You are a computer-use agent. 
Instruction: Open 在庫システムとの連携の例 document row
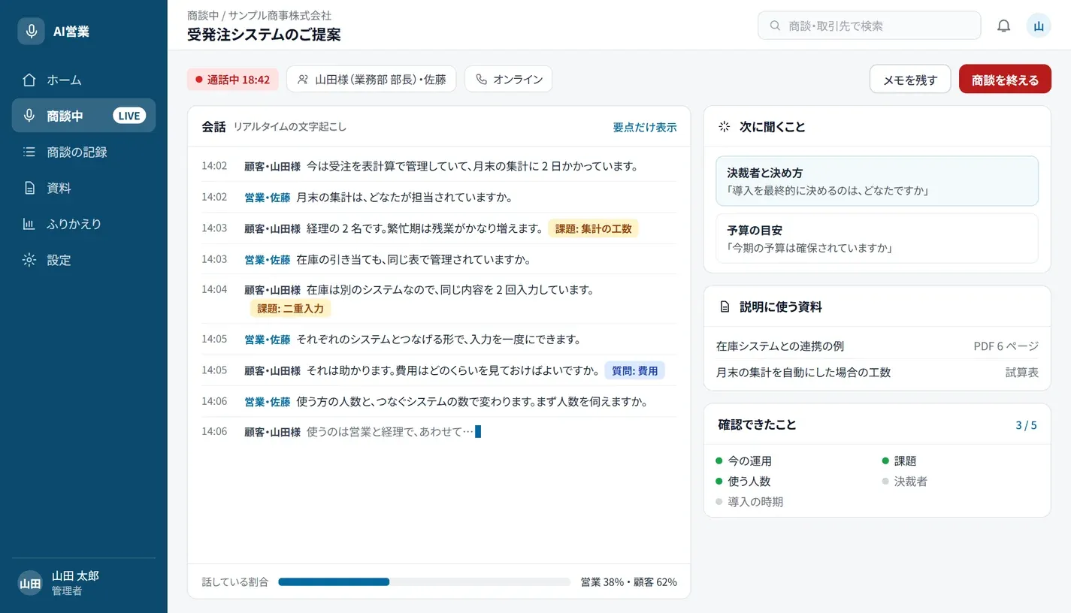pyautogui.click(x=877, y=346)
